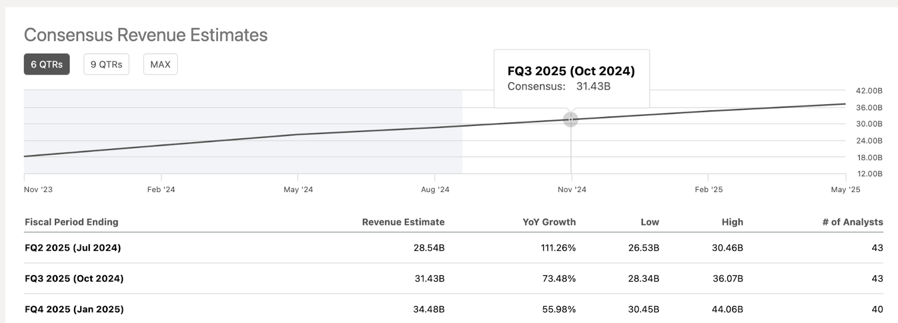
Task: Click the High column header
Action: pos(732,222)
